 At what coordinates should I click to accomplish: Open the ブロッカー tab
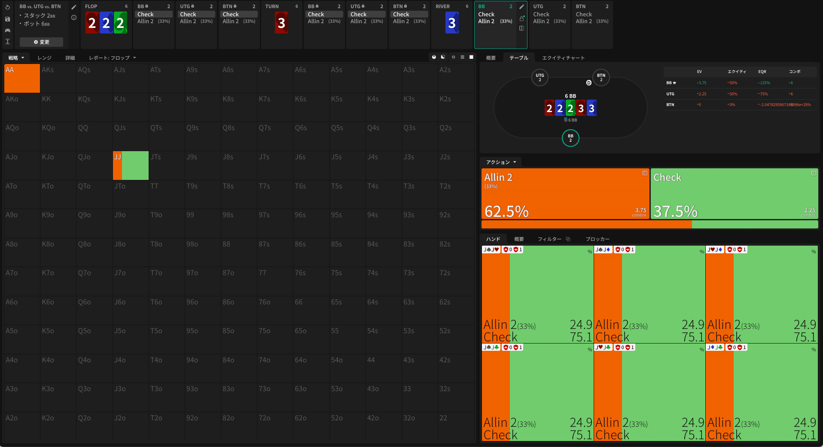click(x=597, y=239)
